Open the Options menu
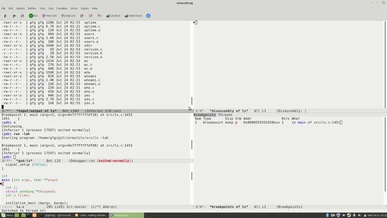Viewport: 387px width, 218px height. tap(20, 8)
